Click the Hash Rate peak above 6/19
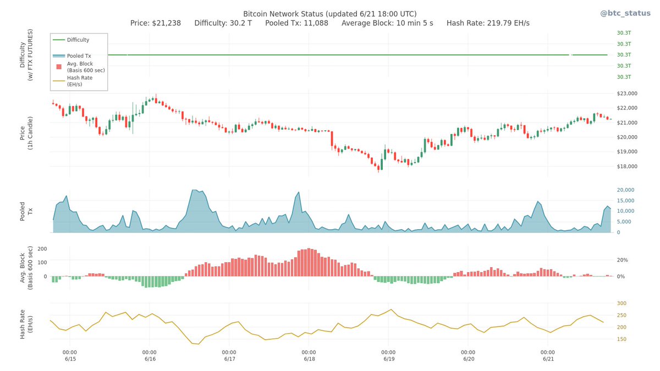Viewport: 660px width, 371px height. 391,310
